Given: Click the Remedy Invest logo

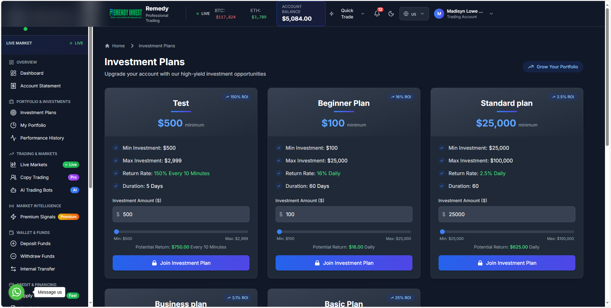Looking at the screenshot, I should (x=126, y=13).
